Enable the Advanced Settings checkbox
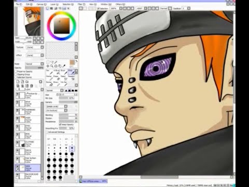 47,132
